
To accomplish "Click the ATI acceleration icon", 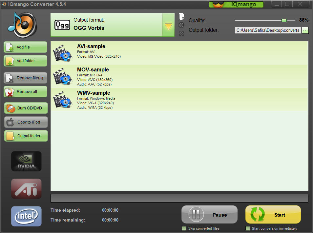I will pyautogui.click(x=26, y=189).
